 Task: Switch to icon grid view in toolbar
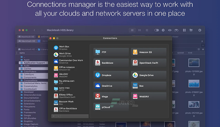147,30
